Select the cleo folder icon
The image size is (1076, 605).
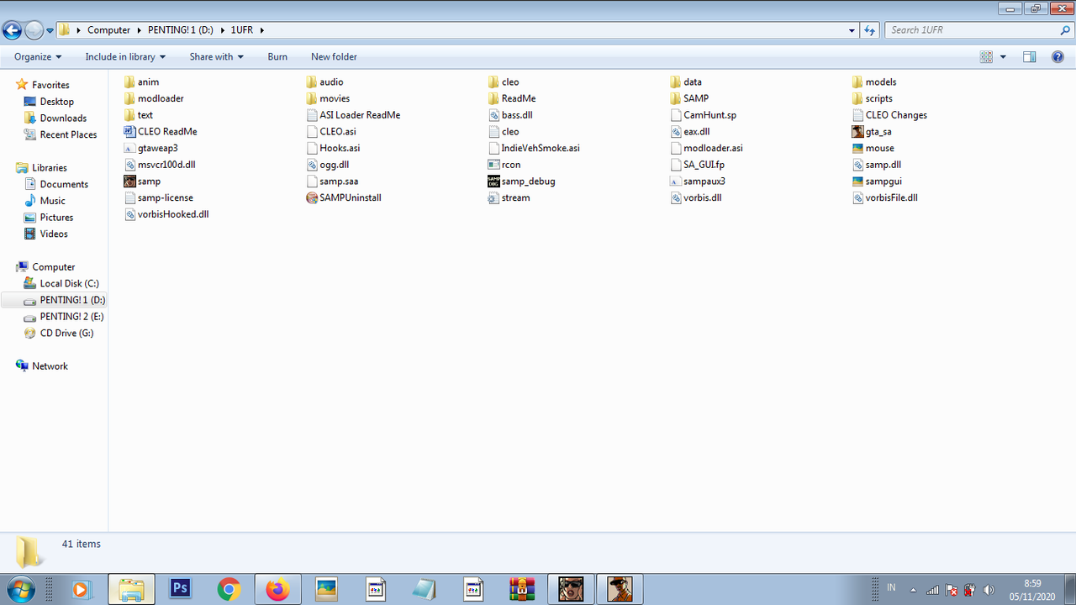pyautogui.click(x=495, y=82)
